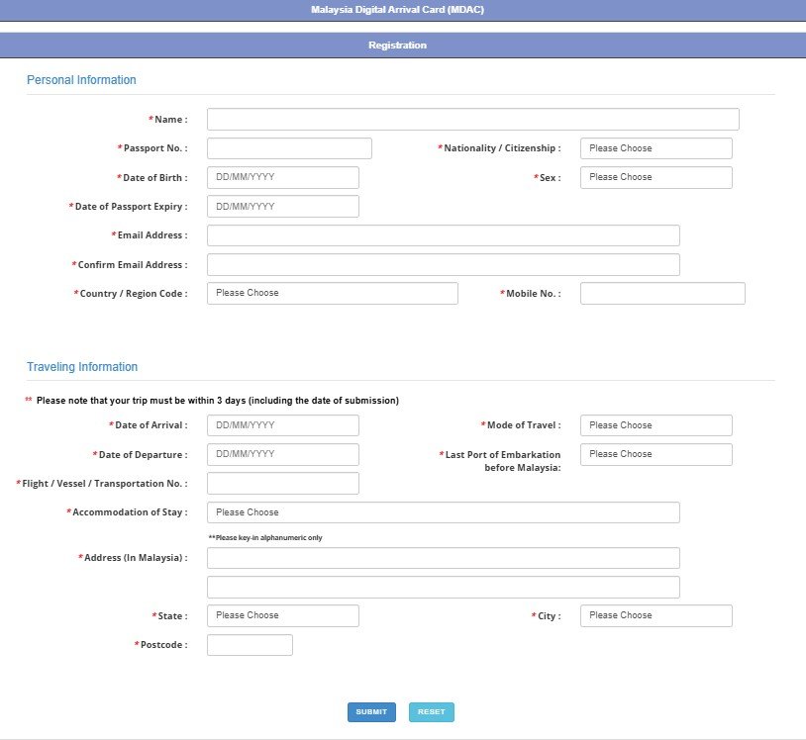The image size is (806, 740).
Task: Open the State dropdown
Action: click(282, 614)
